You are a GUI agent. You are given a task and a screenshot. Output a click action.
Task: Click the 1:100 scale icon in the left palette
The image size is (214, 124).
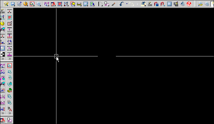3,12
